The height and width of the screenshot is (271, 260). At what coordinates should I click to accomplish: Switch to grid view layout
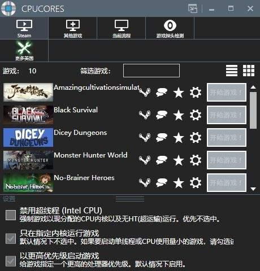(249, 71)
